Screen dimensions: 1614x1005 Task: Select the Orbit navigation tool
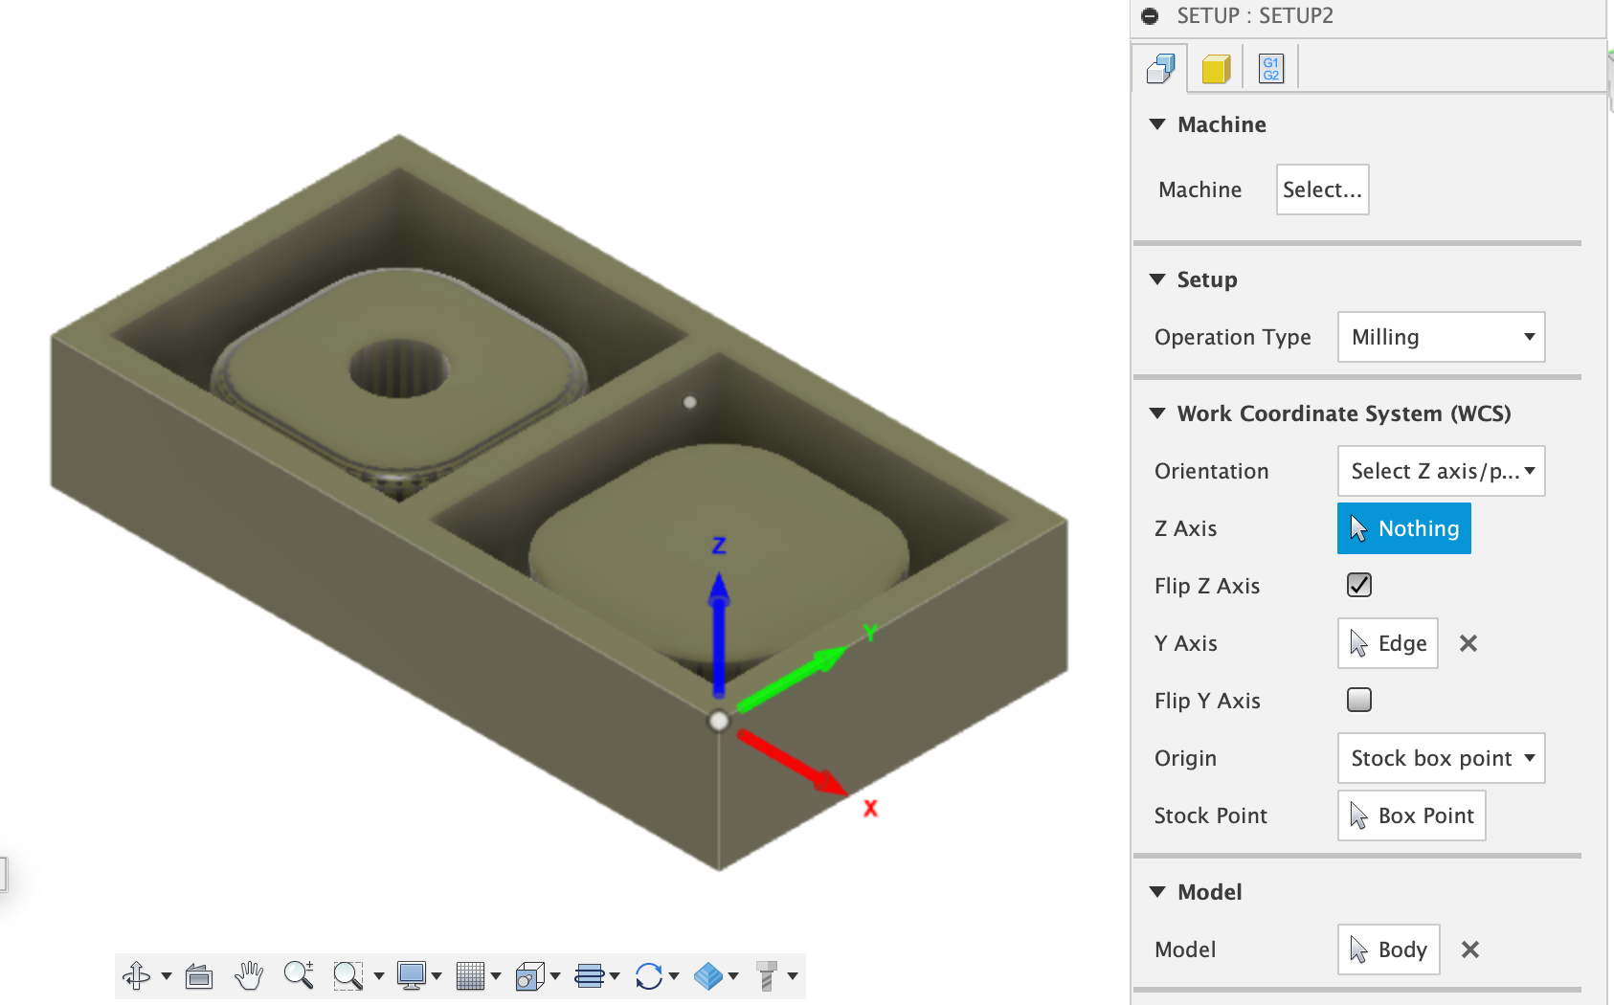[136, 975]
